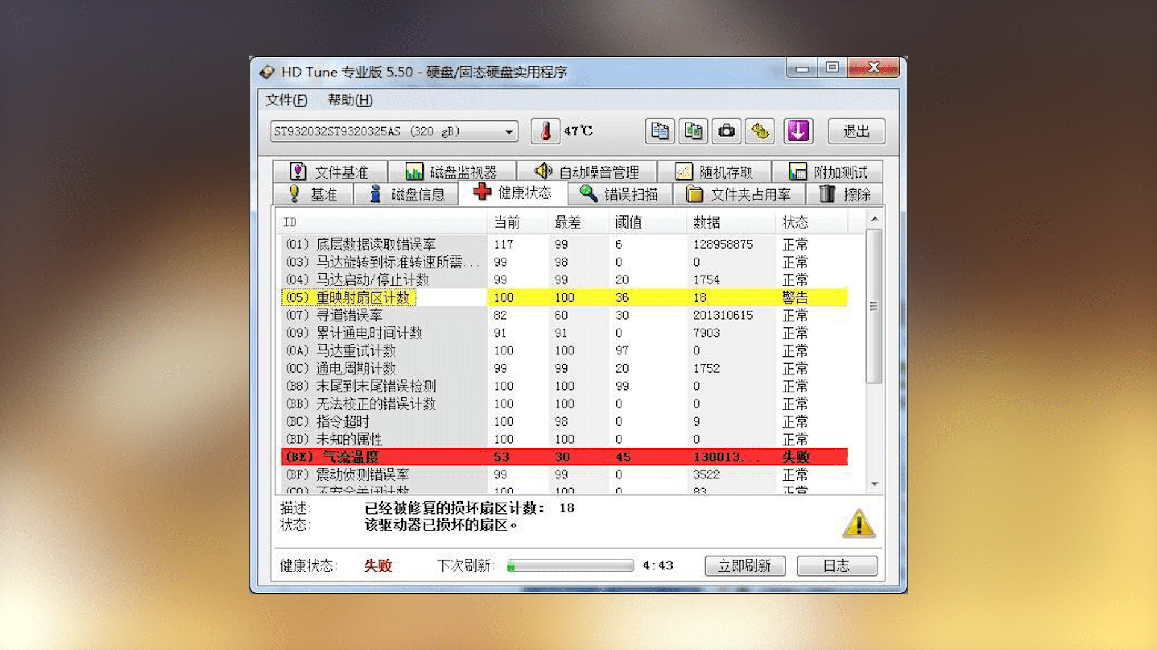
Task: Click the 警告 status cell
Action: pyautogui.click(x=795, y=297)
